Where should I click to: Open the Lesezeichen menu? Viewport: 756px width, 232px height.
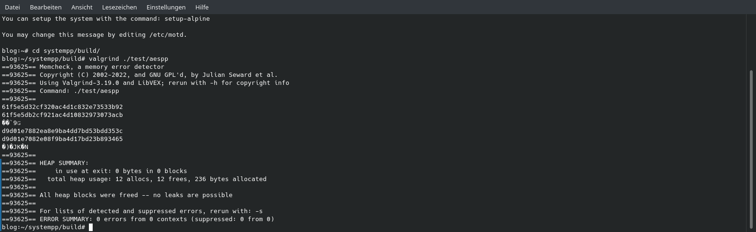click(x=119, y=7)
